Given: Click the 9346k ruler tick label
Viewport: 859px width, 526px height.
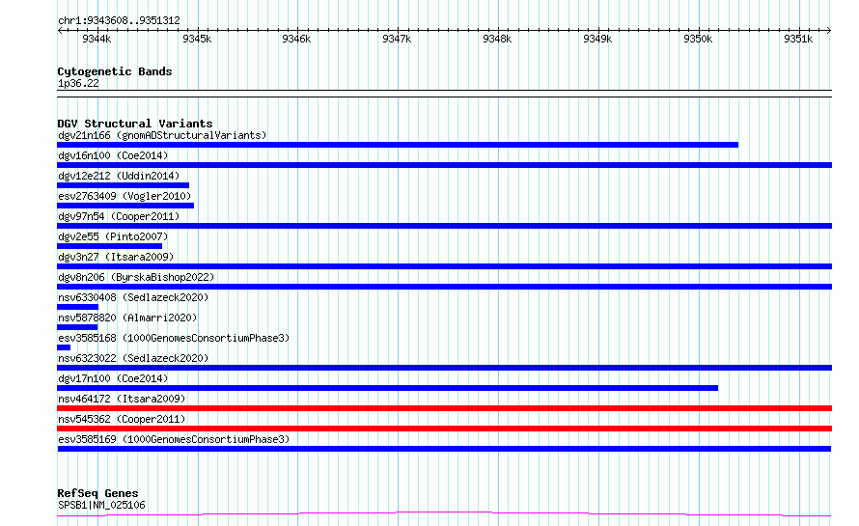Looking at the screenshot, I should tap(296, 39).
